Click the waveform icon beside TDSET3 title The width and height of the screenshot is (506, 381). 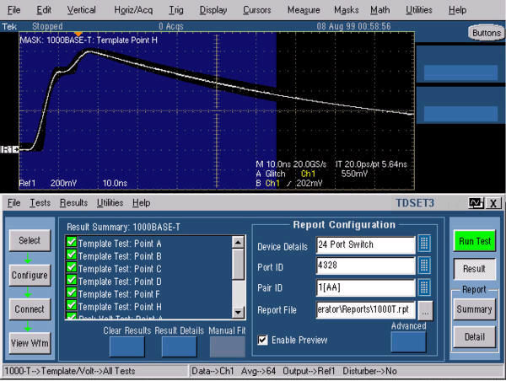point(476,203)
